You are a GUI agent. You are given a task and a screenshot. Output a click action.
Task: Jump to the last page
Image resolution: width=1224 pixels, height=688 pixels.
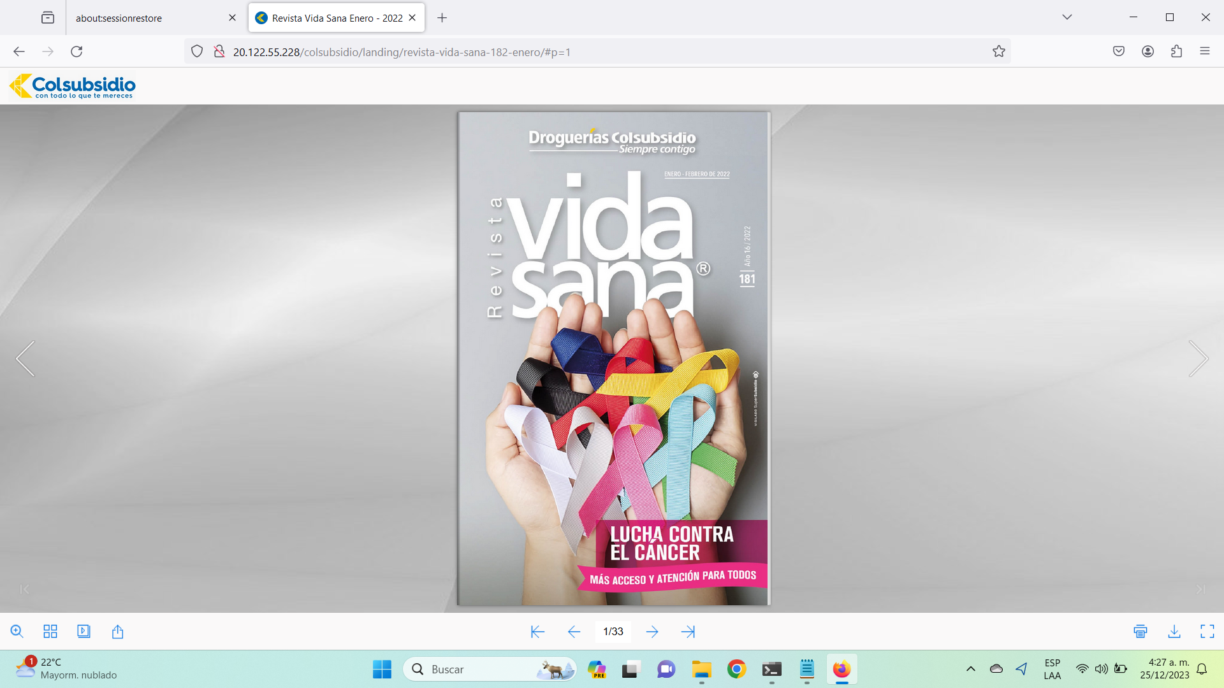(688, 631)
